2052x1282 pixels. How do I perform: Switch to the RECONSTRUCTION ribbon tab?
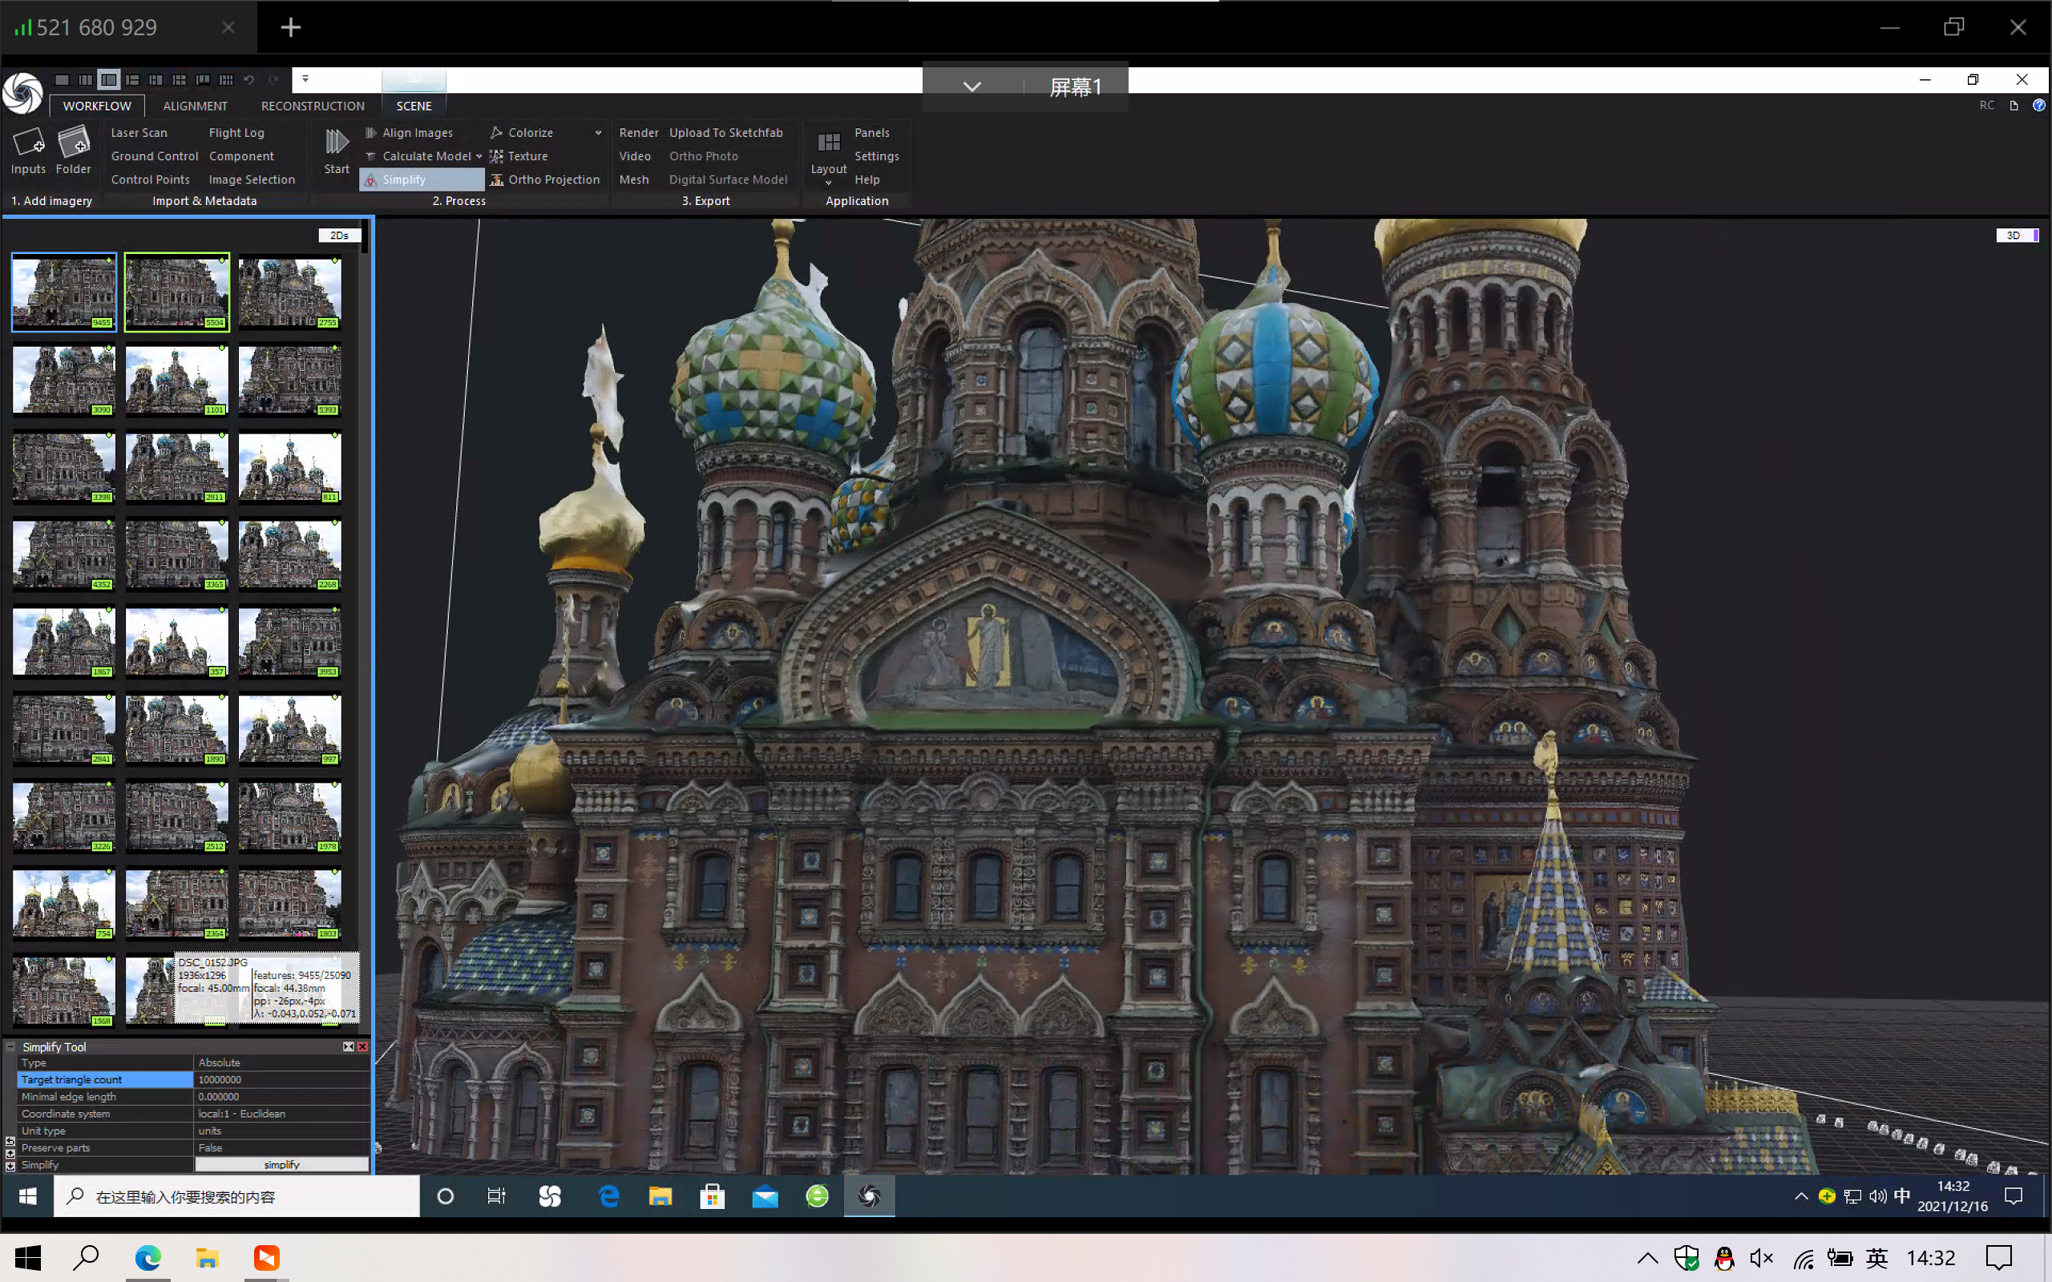pyautogui.click(x=312, y=106)
